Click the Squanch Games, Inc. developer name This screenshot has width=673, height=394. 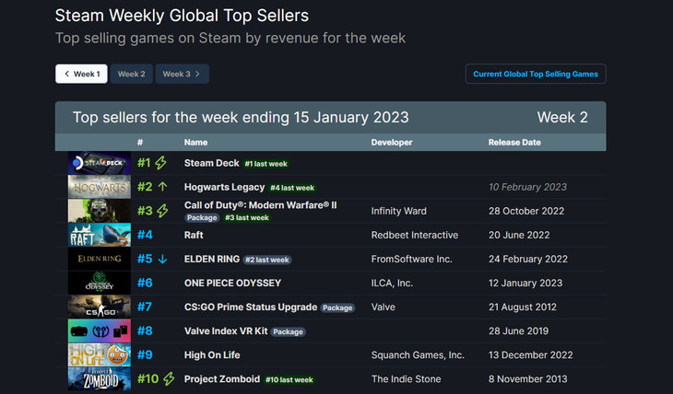tap(418, 355)
